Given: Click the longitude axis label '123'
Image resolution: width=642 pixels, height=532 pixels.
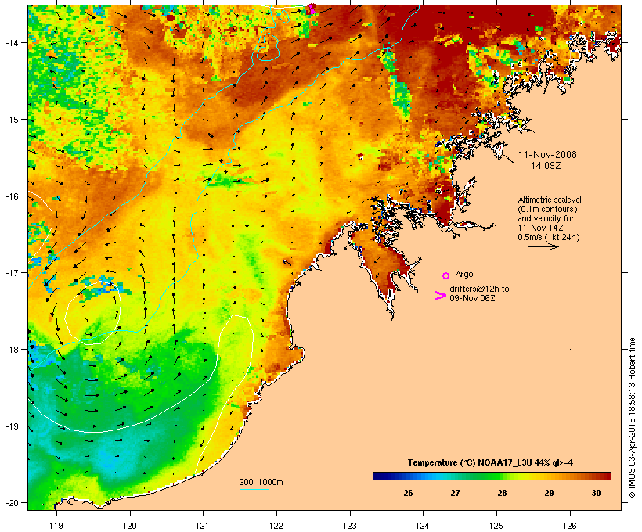Looking at the screenshot, I should tap(350, 526).
